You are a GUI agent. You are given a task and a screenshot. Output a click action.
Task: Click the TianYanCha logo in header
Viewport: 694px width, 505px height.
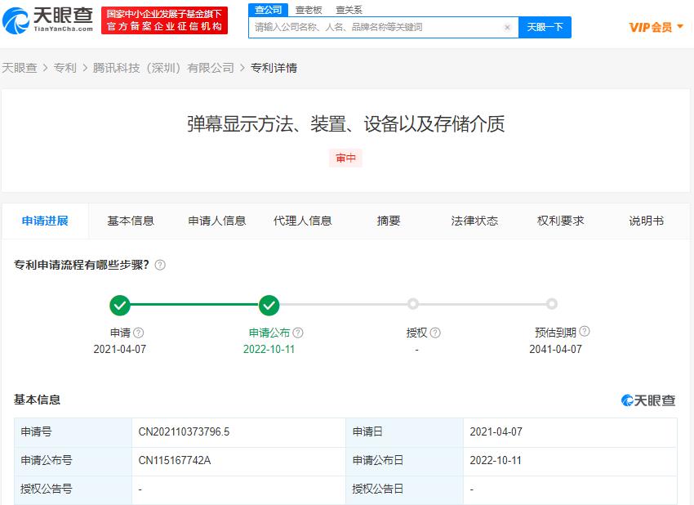click(48, 20)
